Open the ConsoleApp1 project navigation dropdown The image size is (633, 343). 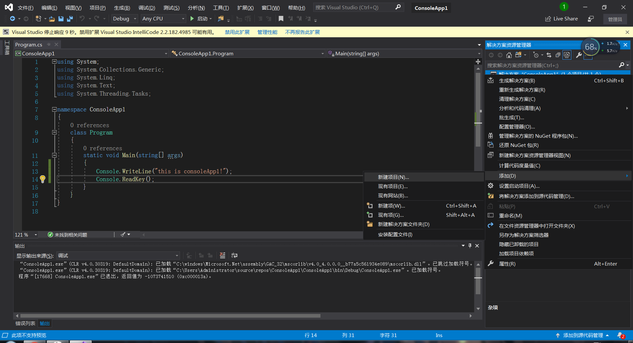[x=91, y=53]
